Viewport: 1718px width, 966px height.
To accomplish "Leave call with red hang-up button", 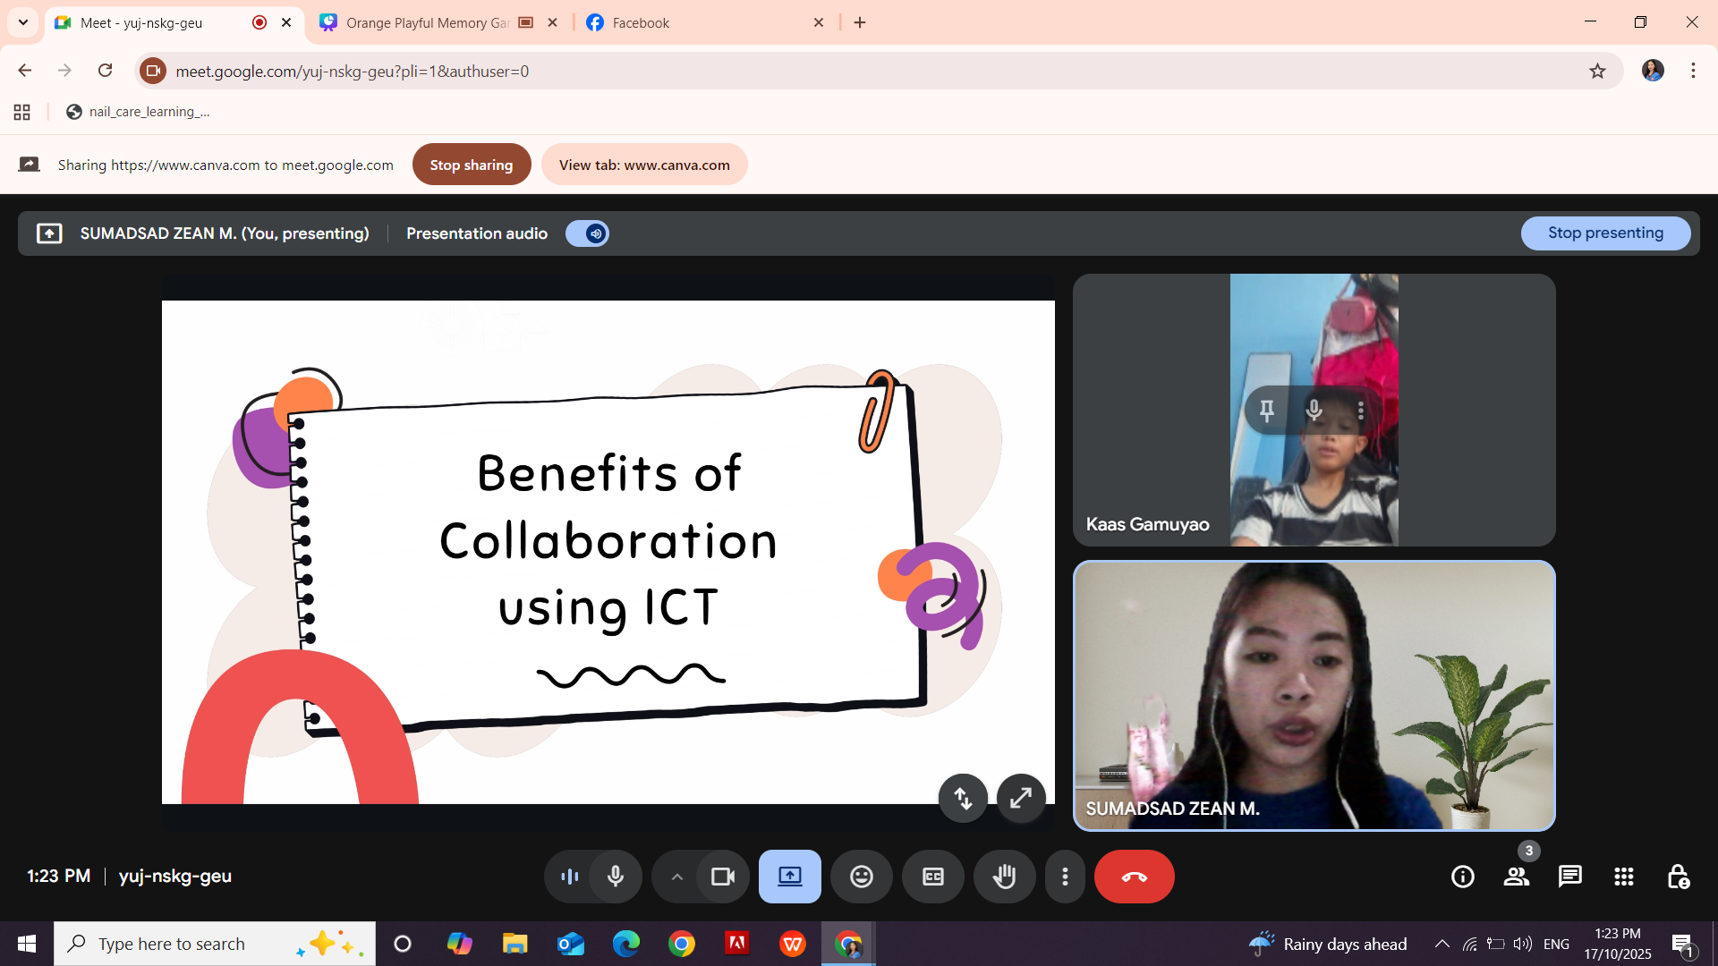I will pyautogui.click(x=1134, y=877).
